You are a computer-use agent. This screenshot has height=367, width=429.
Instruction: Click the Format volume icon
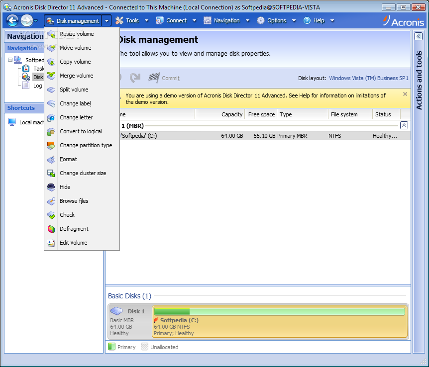(x=51, y=160)
